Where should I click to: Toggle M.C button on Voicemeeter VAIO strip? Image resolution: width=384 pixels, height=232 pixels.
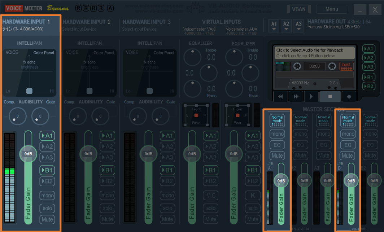pyautogui.click(x=211, y=196)
